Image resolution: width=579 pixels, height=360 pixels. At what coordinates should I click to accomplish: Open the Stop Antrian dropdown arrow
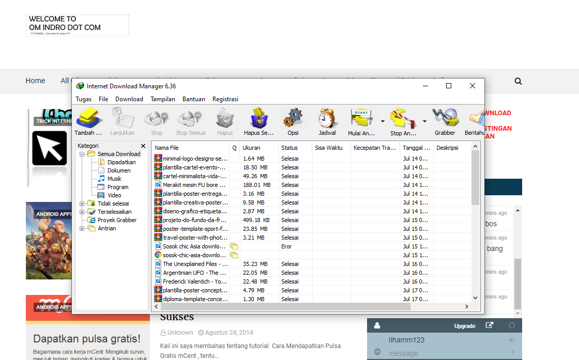click(424, 121)
